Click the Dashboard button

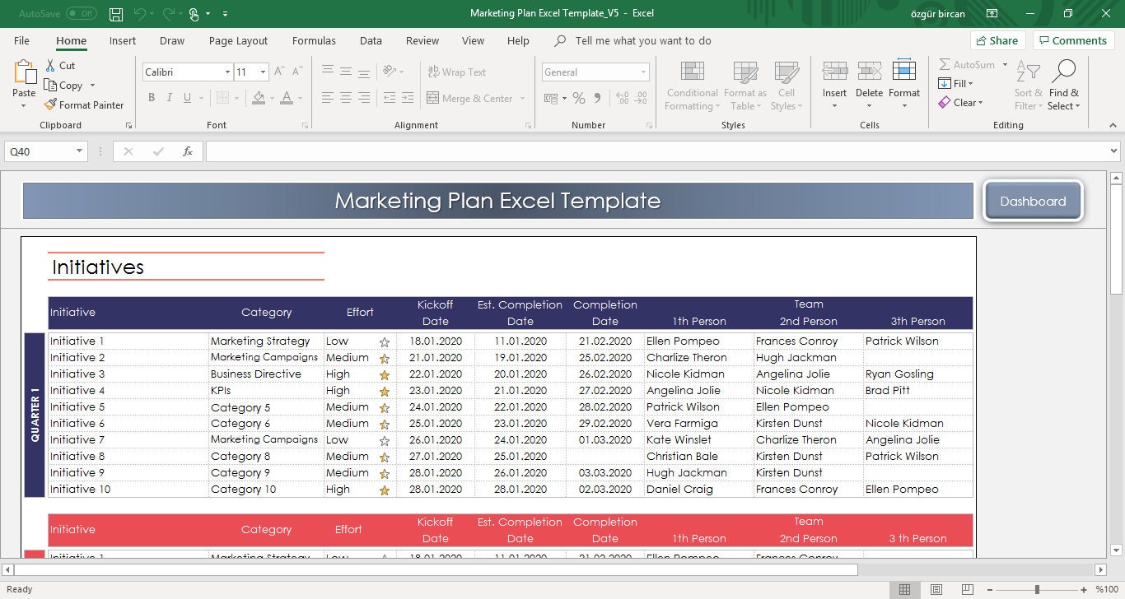pos(1033,200)
